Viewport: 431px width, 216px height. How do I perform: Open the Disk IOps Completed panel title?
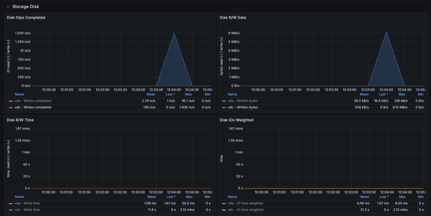tap(26, 18)
